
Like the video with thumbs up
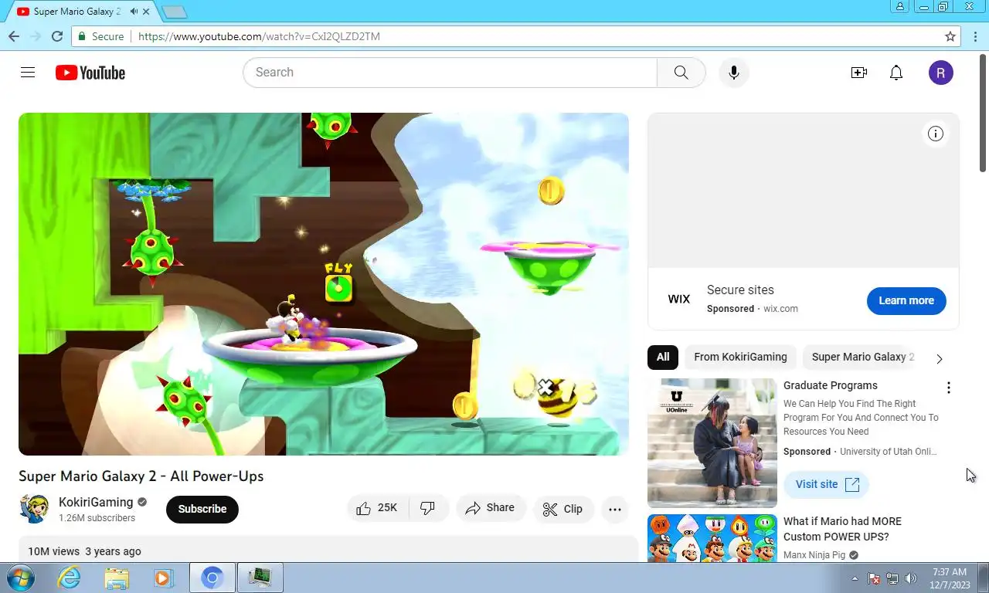click(377, 508)
